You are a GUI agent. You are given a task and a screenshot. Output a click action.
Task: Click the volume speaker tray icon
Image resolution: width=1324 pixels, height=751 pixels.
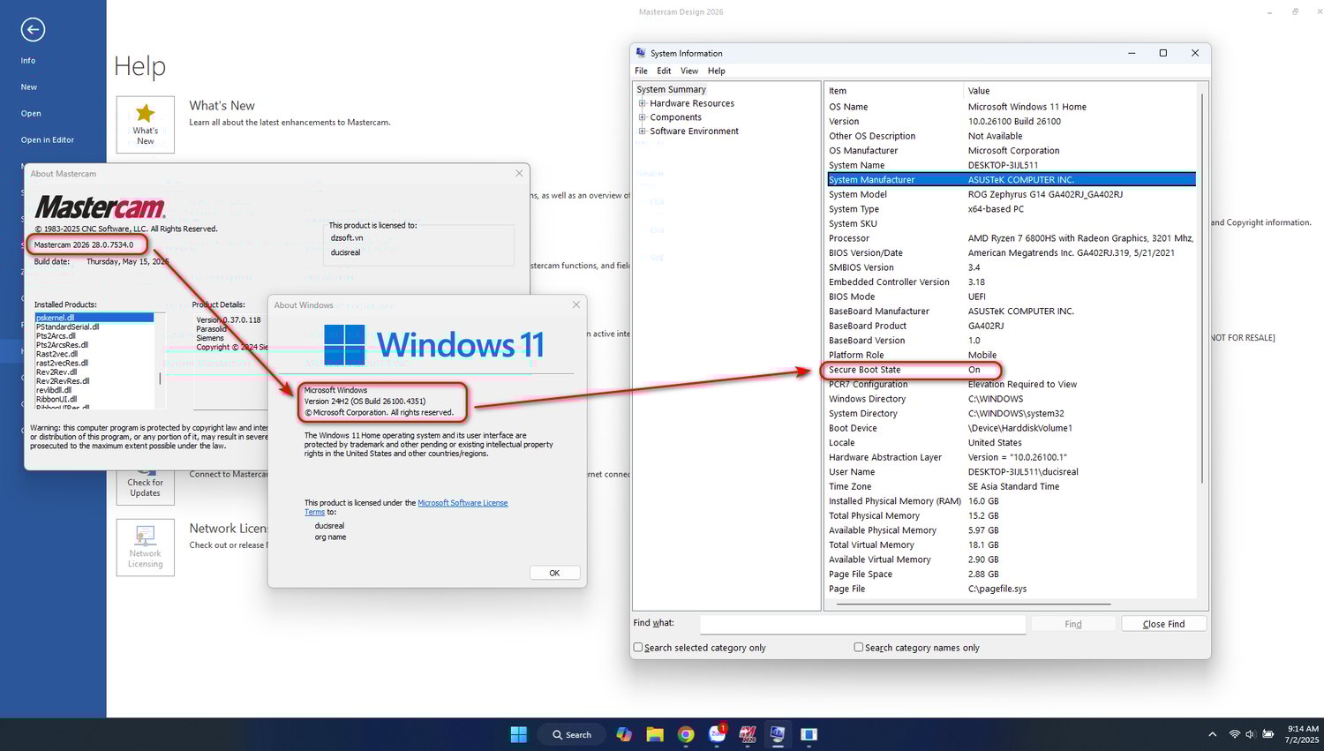tap(1250, 734)
